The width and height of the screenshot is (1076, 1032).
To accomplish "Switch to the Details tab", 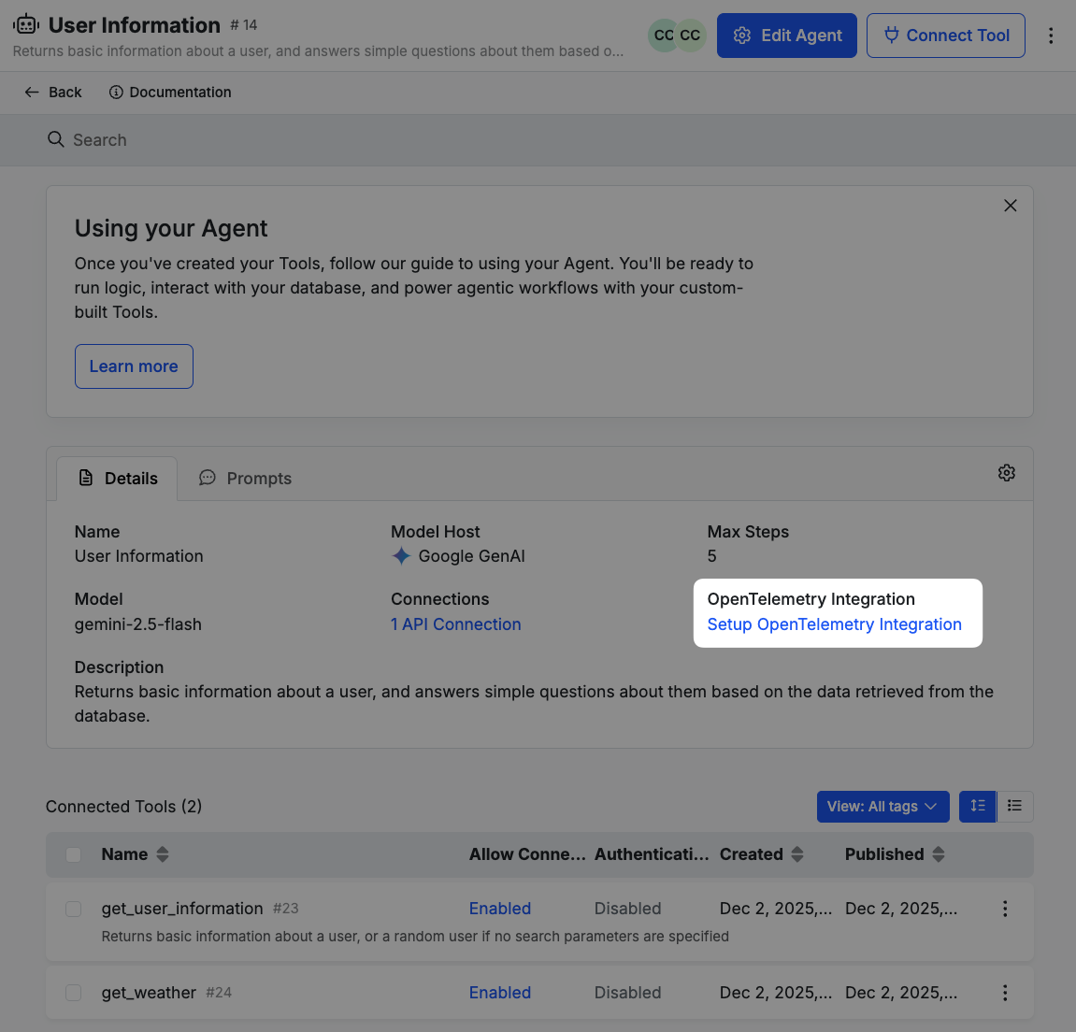I will pyautogui.click(x=118, y=479).
